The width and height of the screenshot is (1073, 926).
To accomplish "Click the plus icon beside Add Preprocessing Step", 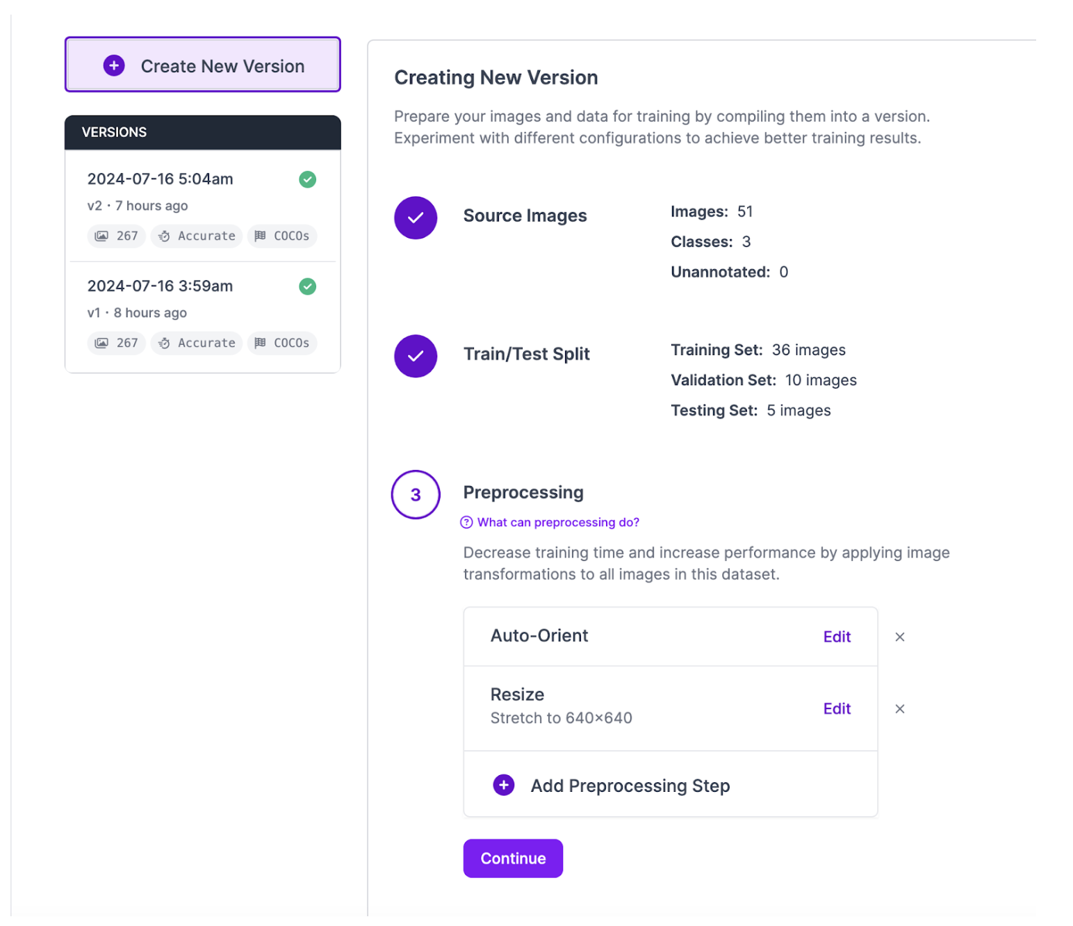I will pyautogui.click(x=504, y=785).
